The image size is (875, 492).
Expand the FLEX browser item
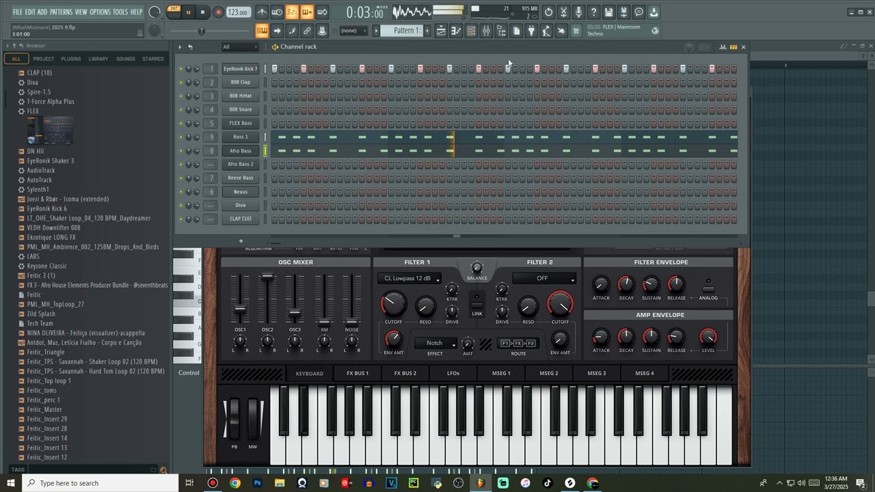click(x=33, y=111)
